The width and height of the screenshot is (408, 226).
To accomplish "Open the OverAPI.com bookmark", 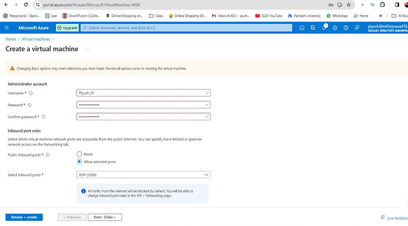I will point(81,16).
